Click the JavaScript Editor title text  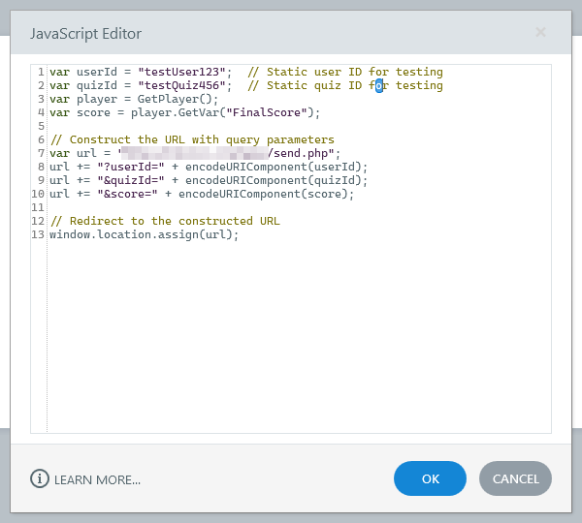pyautogui.click(x=85, y=34)
